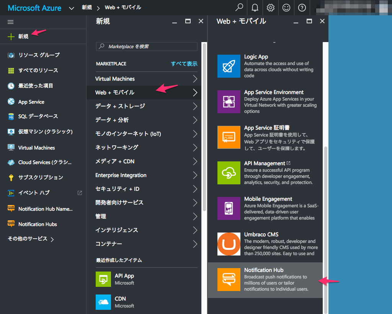Screen dimensions: 392x314
Task: Open the notifications bell icon
Action: point(255,8)
